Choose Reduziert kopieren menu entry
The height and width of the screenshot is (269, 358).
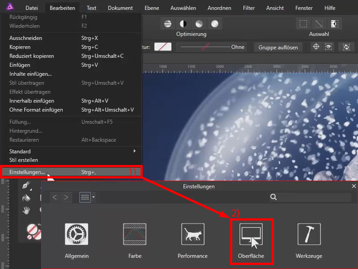[71, 56]
